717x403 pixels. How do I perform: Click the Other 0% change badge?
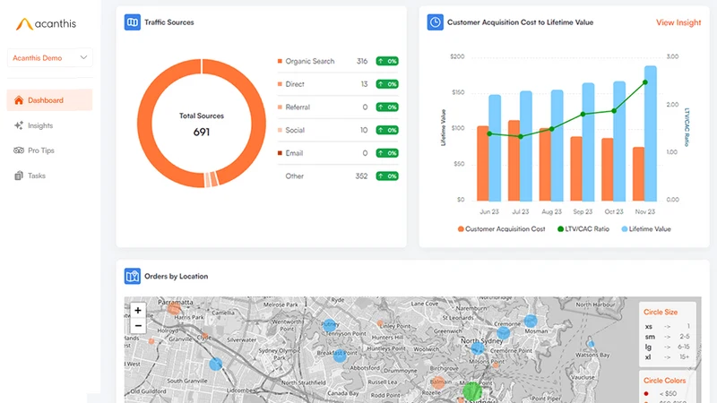pos(387,176)
